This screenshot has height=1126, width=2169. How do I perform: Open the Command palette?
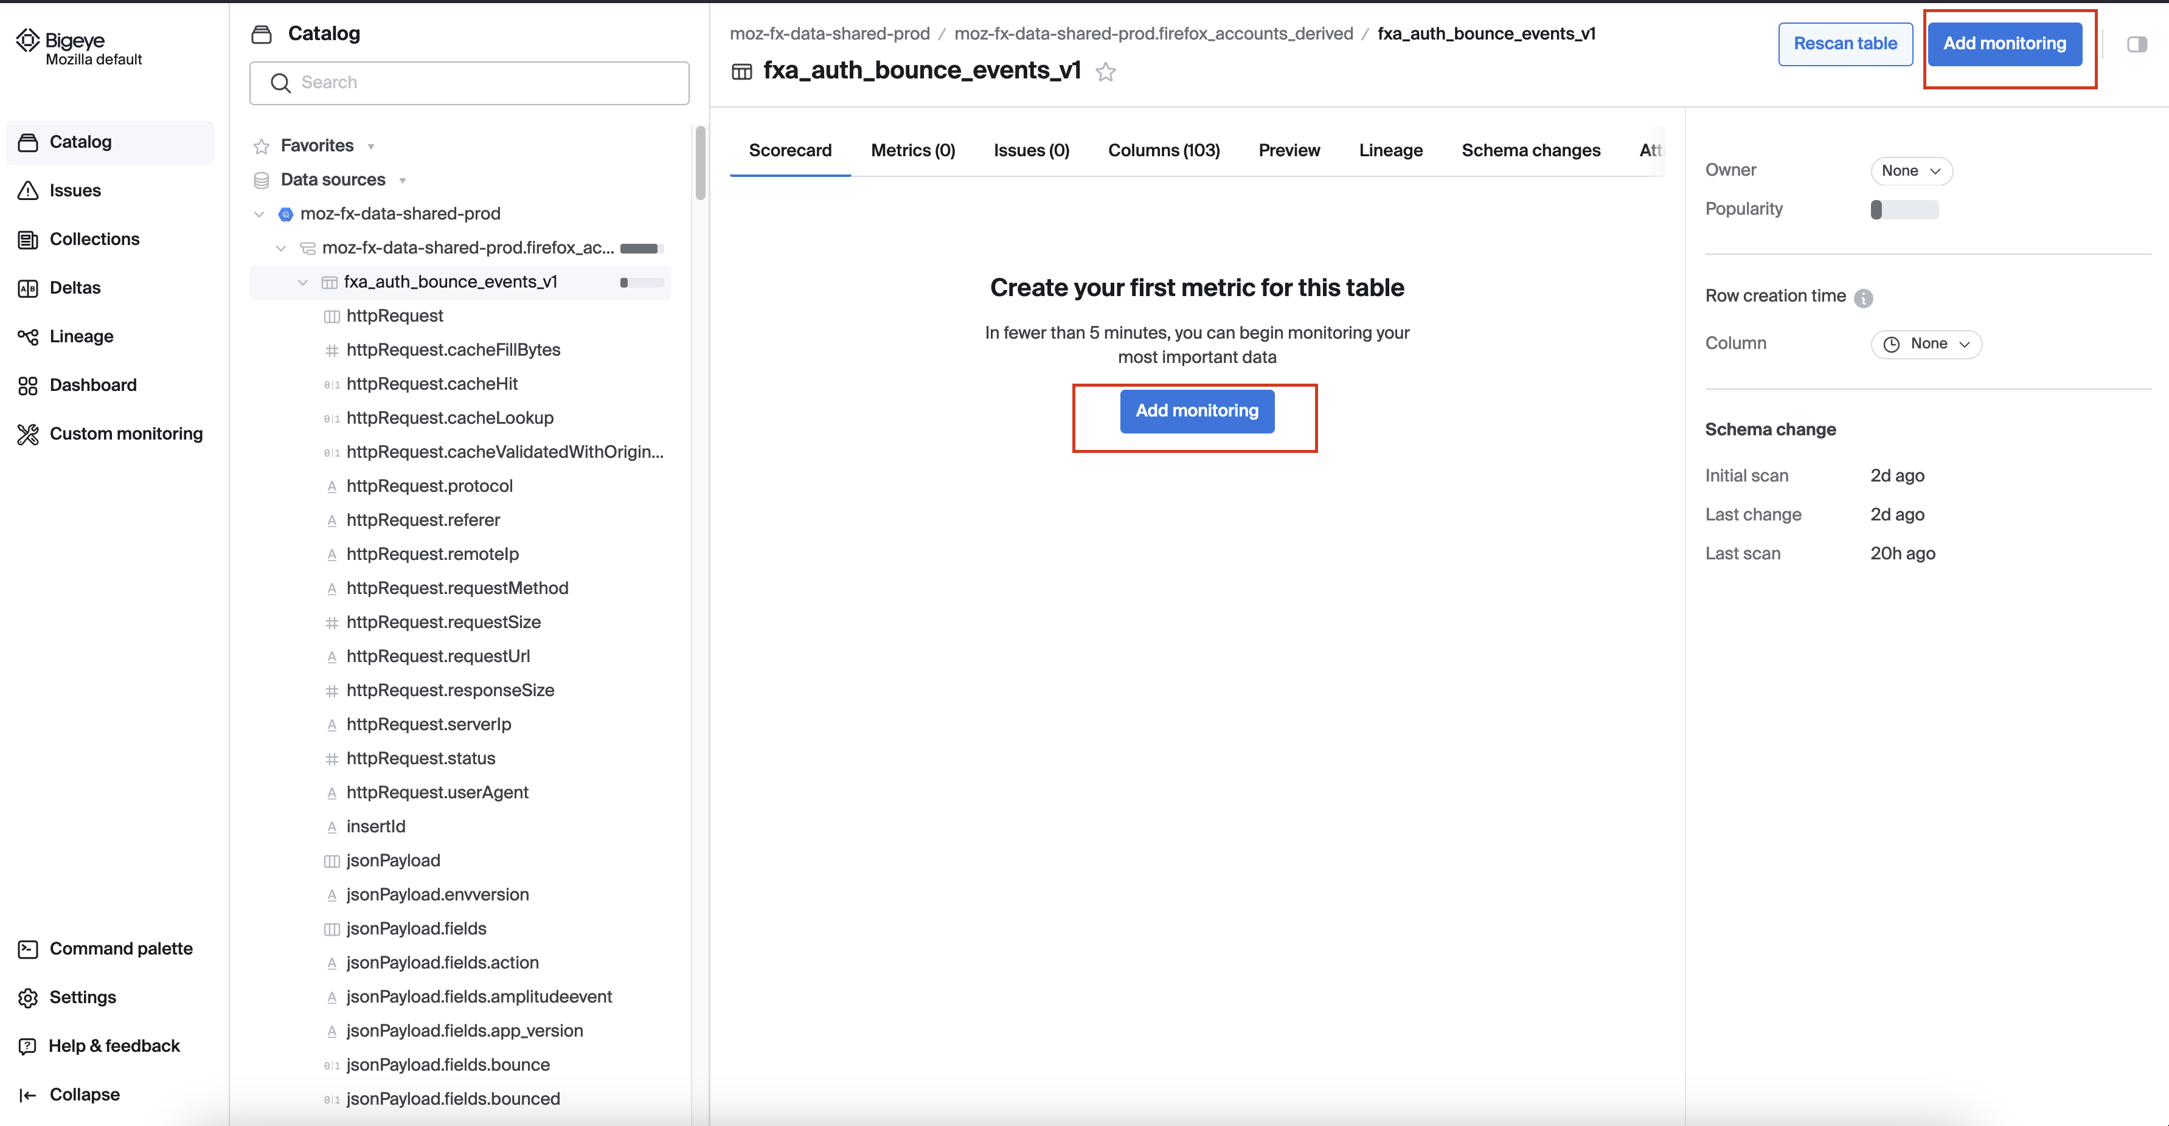pyautogui.click(x=120, y=948)
